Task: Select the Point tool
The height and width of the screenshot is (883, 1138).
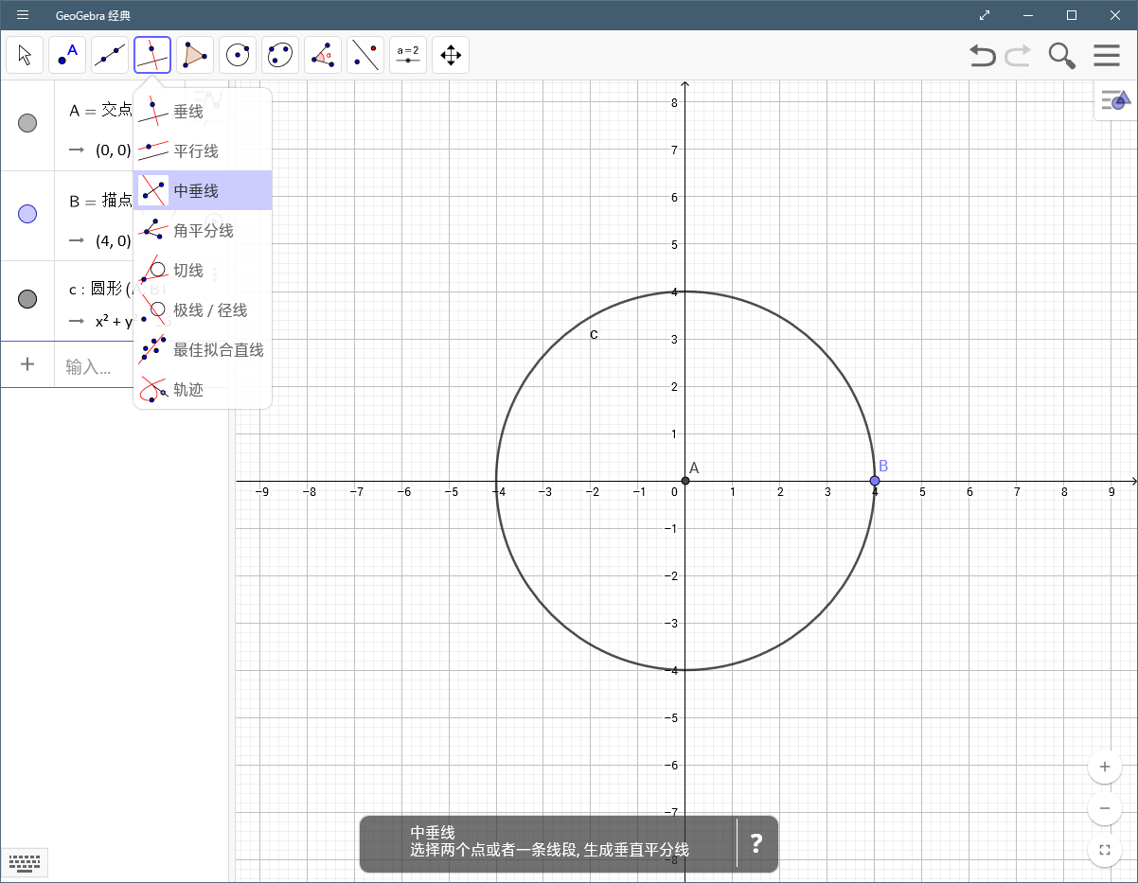Action: coord(67,55)
